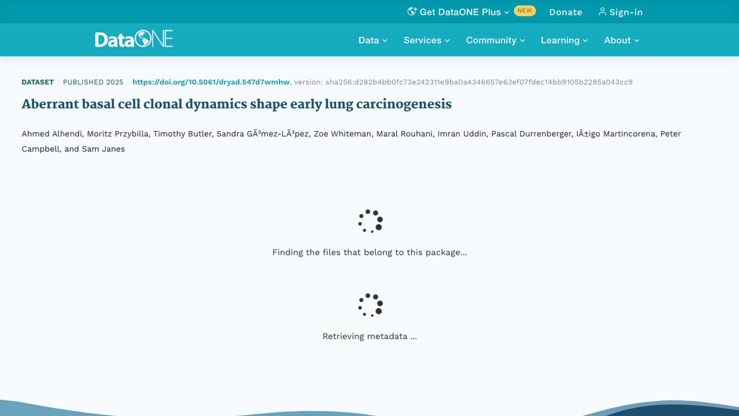
Task: Click the dataset title heading
Action: pyautogui.click(x=237, y=104)
